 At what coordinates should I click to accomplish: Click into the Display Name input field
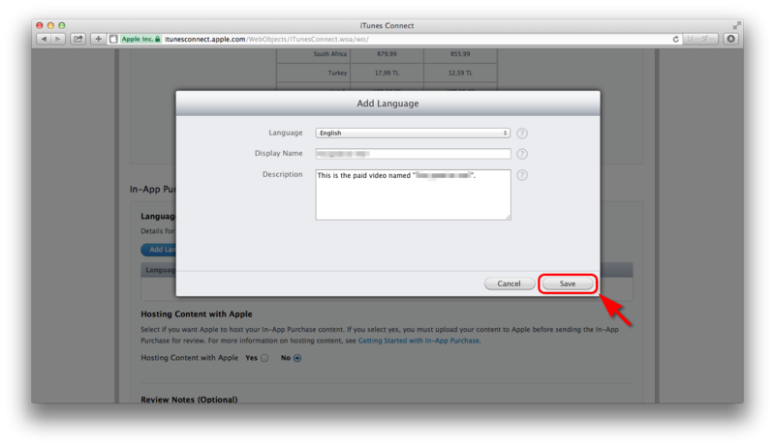414,154
